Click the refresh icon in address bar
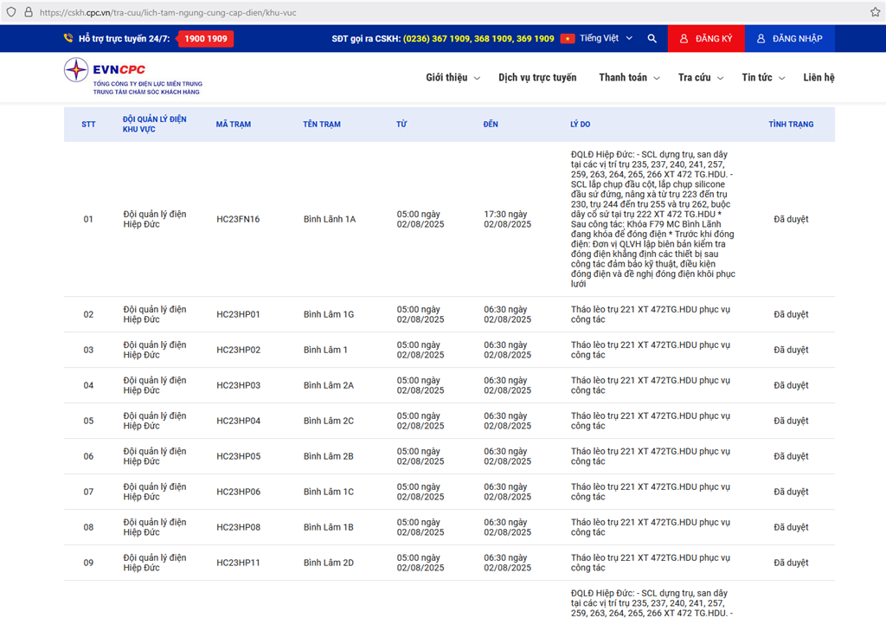 point(10,12)
